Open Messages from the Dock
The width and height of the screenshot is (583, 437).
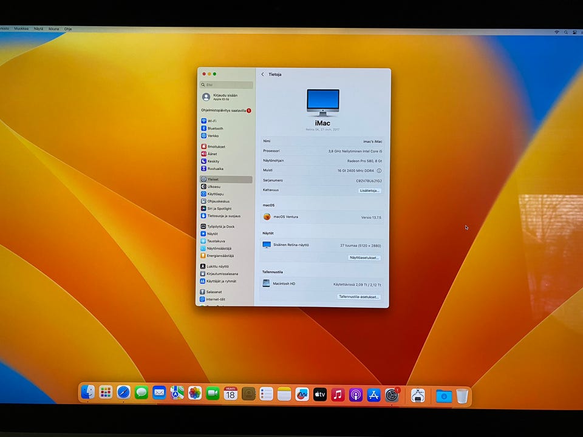(141, 393)
